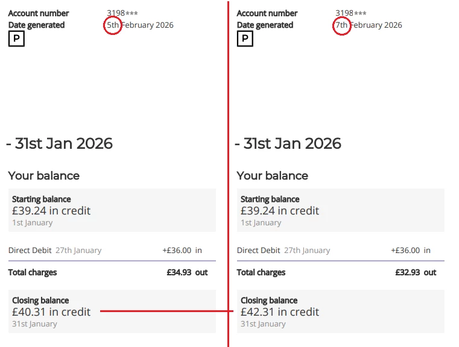The width and height of the screenshot is (459, 347).
Task: Click the right +£36.00 in amount
Action: [x=411, y=250]
